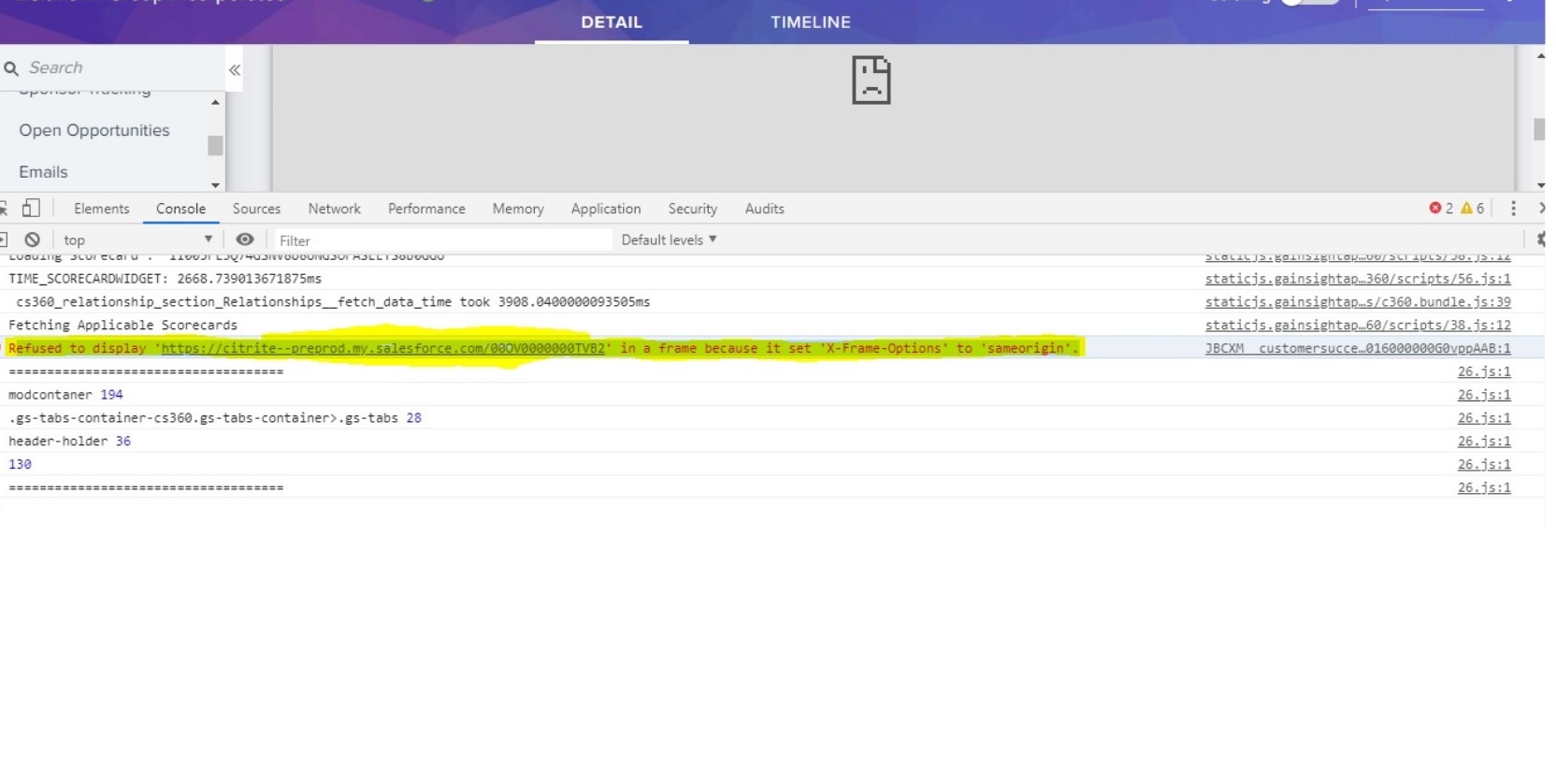Open the Memory tab
Viewport: 1556px width, 784px height.
518,209
